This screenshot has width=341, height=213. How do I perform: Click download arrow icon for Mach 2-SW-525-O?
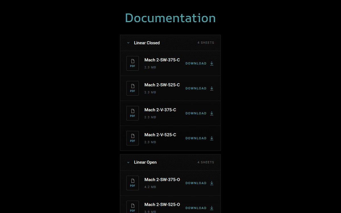[x=212, y=208]
